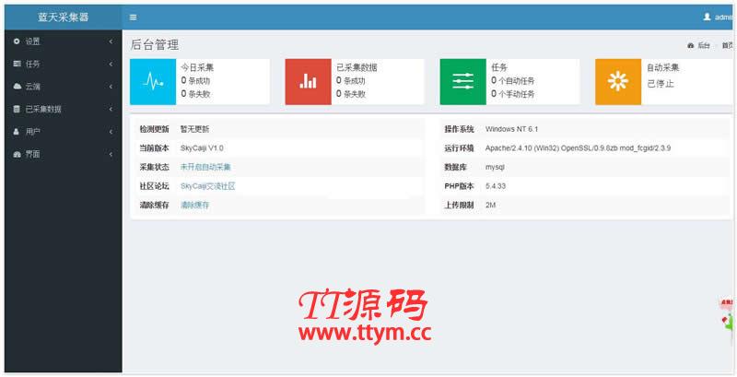Click the admin user icon in header
Viewport: 737px width, 377px height.
[707, 17]
